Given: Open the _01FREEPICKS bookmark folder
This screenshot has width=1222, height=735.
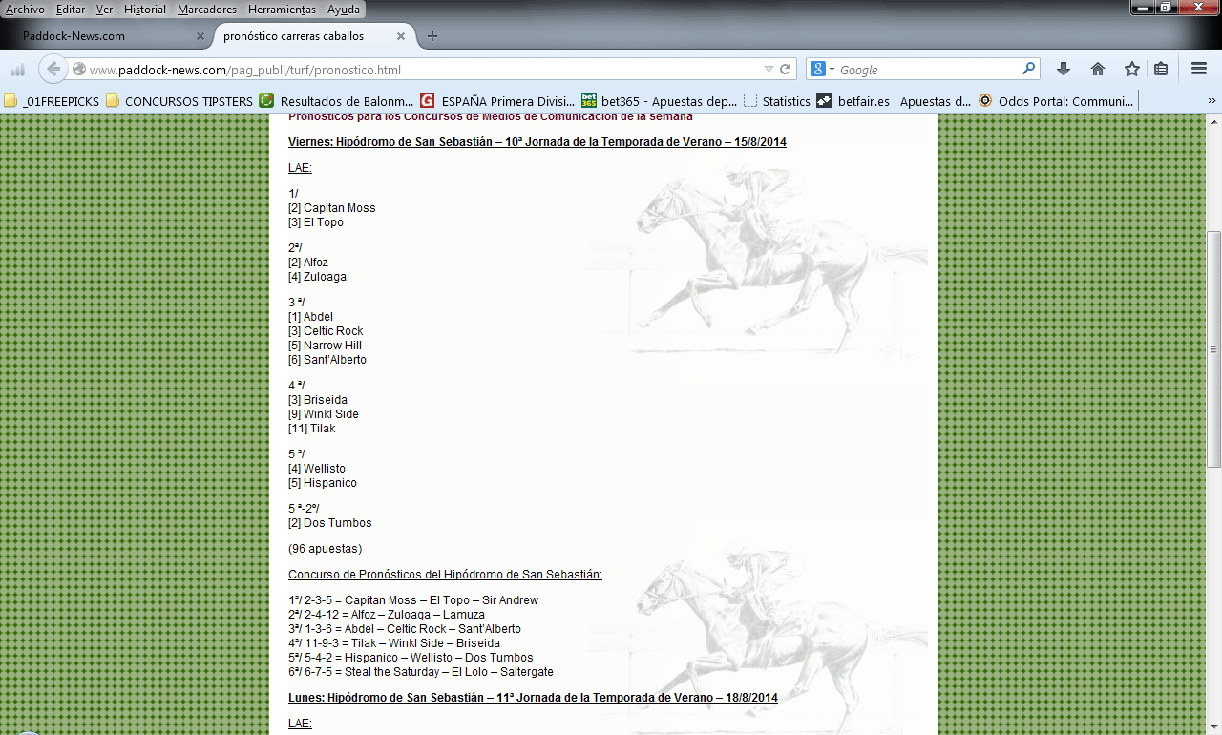Looking at the screenshot, I should coord(52,101).
